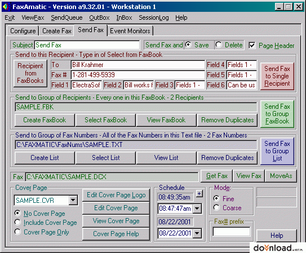Switch to the Event Monitors tab
Image resolution: width=306 pixels, height=253 pixels.
(x=130, y=31)
